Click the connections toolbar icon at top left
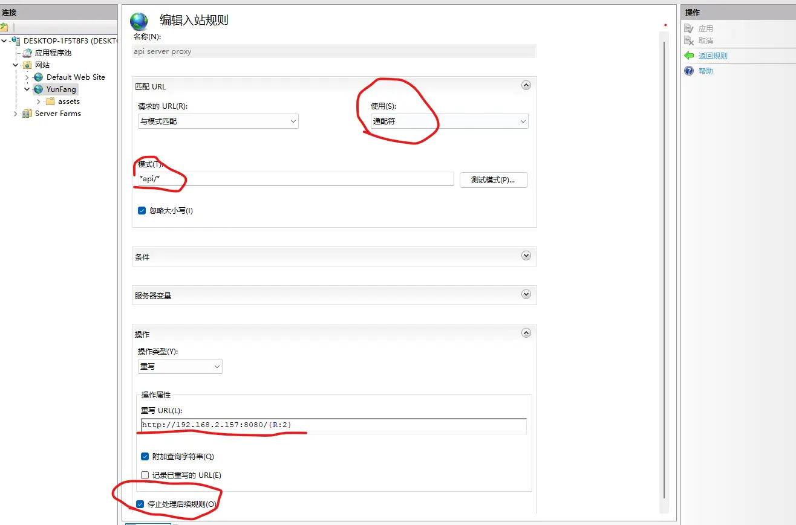Viewport: 796px width, 525px height. tap(4, 27)
